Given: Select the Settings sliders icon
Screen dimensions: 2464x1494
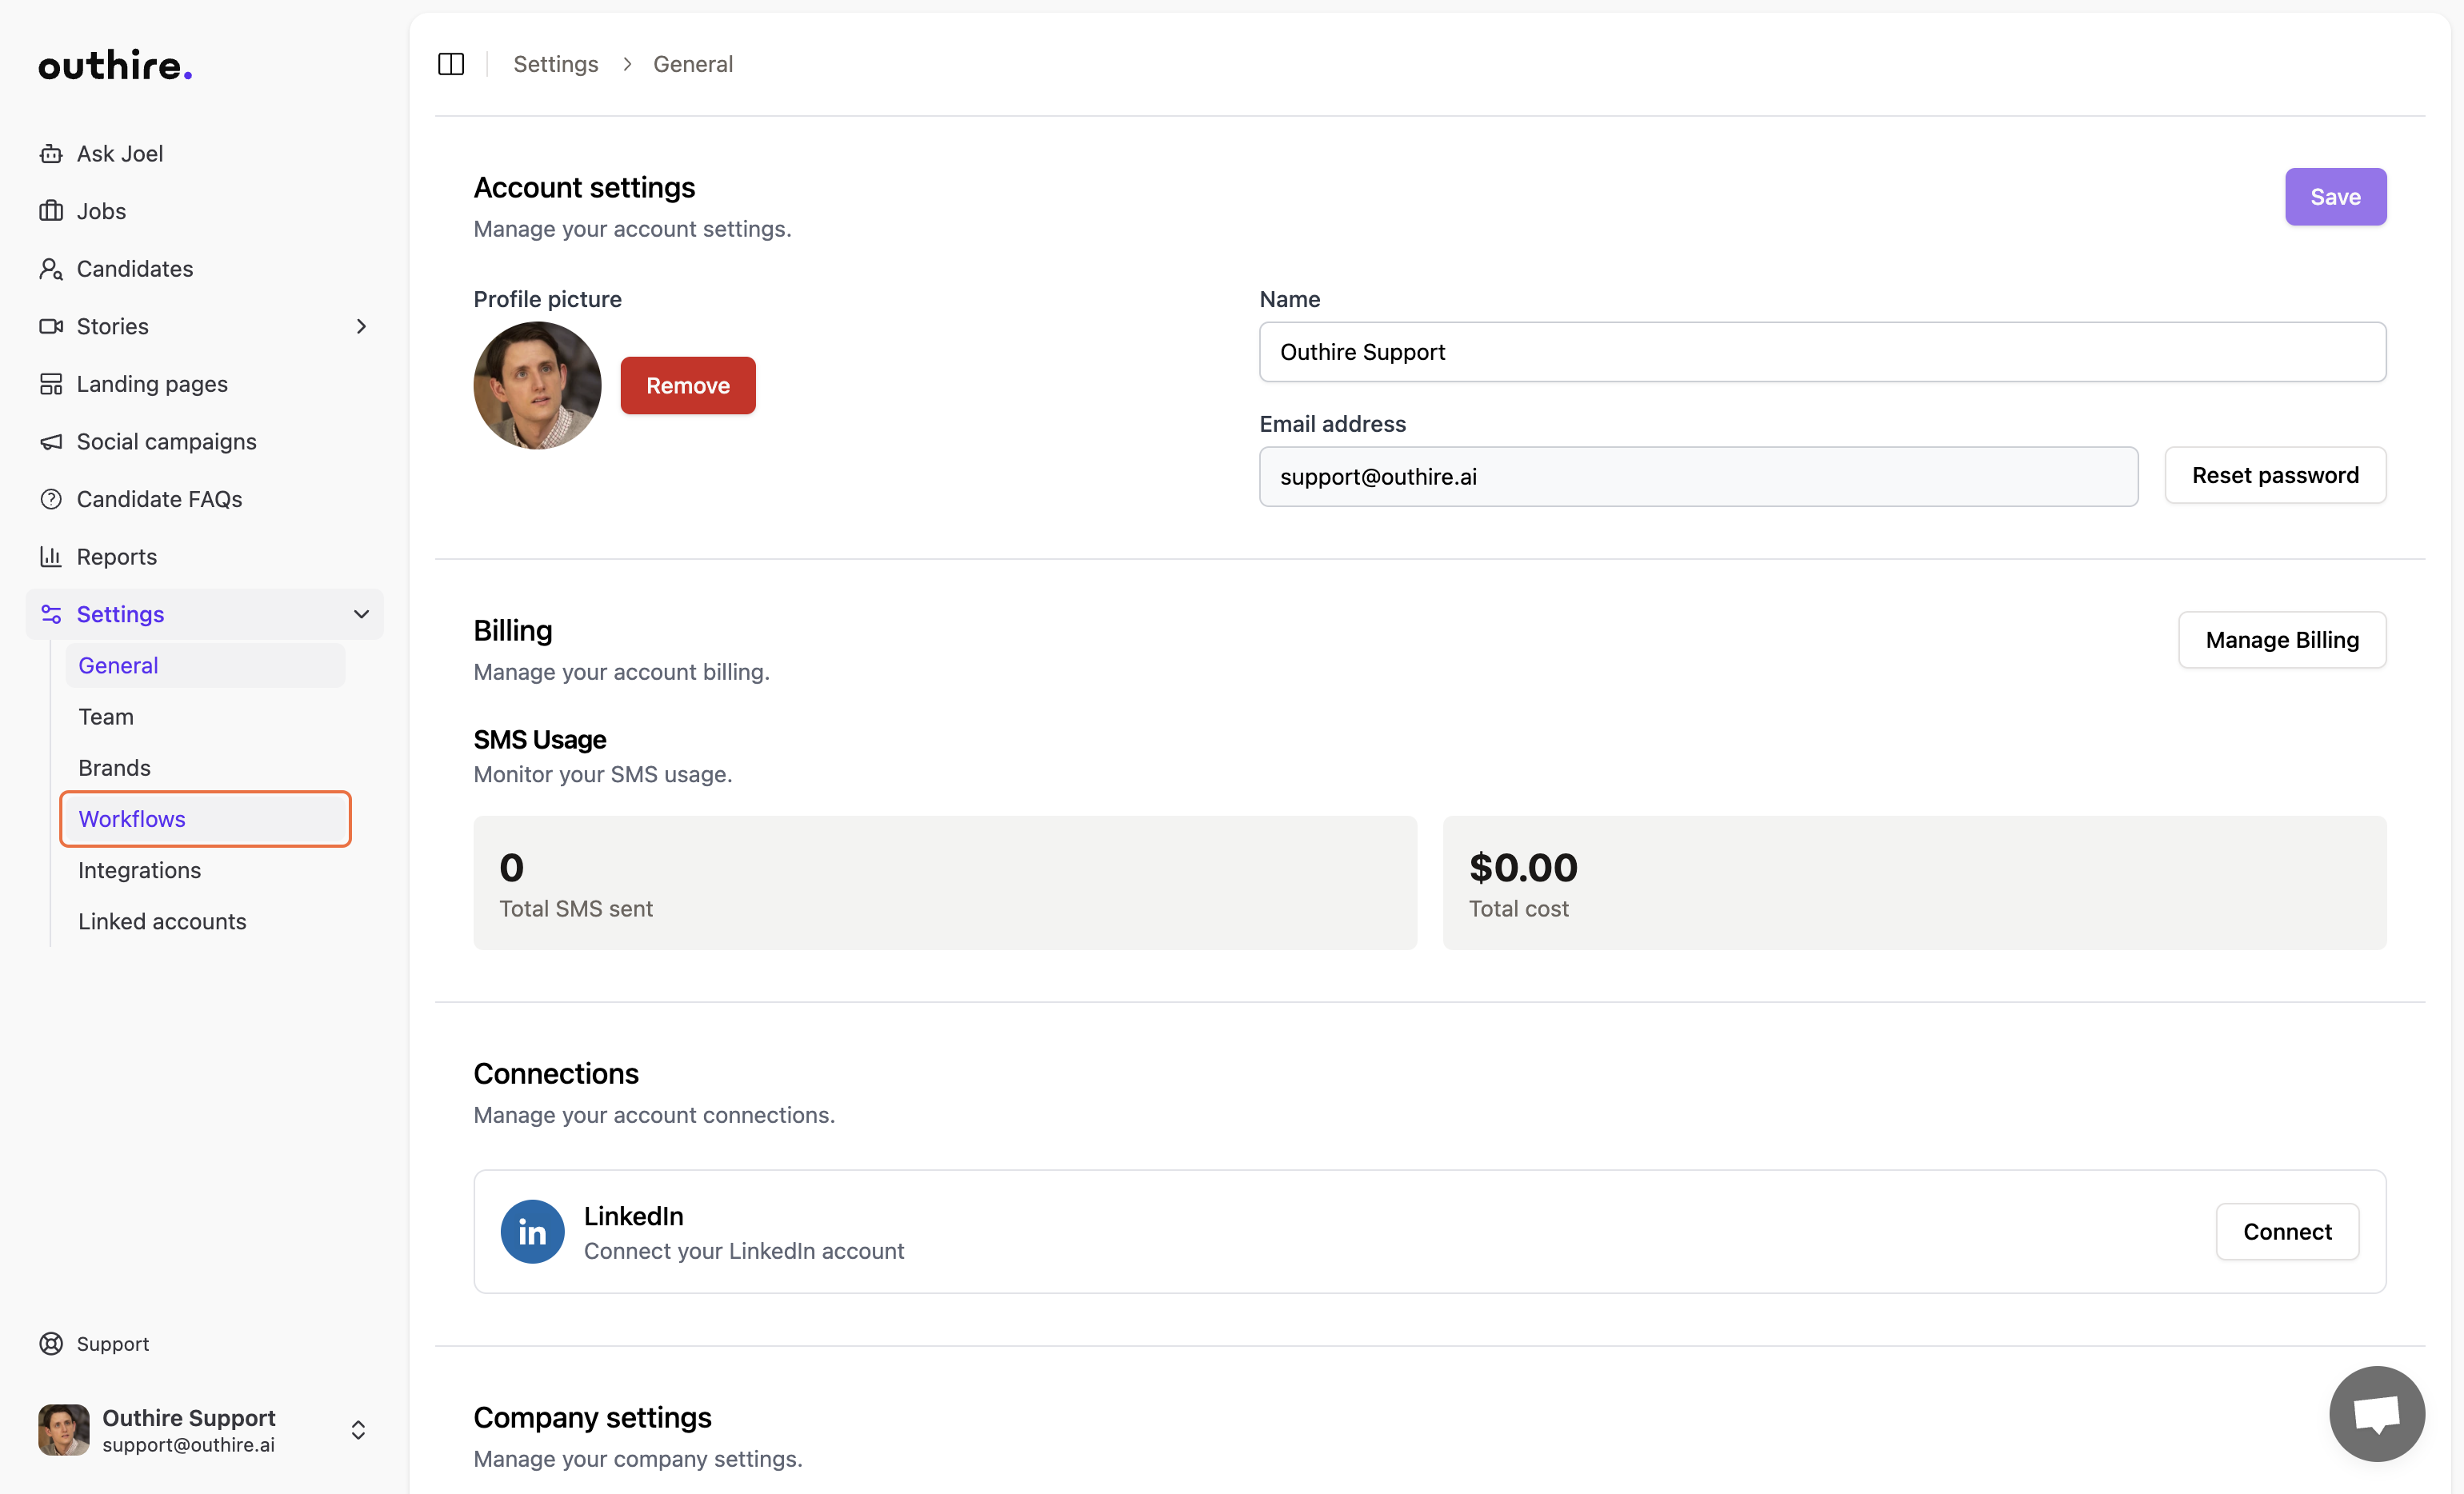Looking at the screenshot, I should (x=52, y=614).
